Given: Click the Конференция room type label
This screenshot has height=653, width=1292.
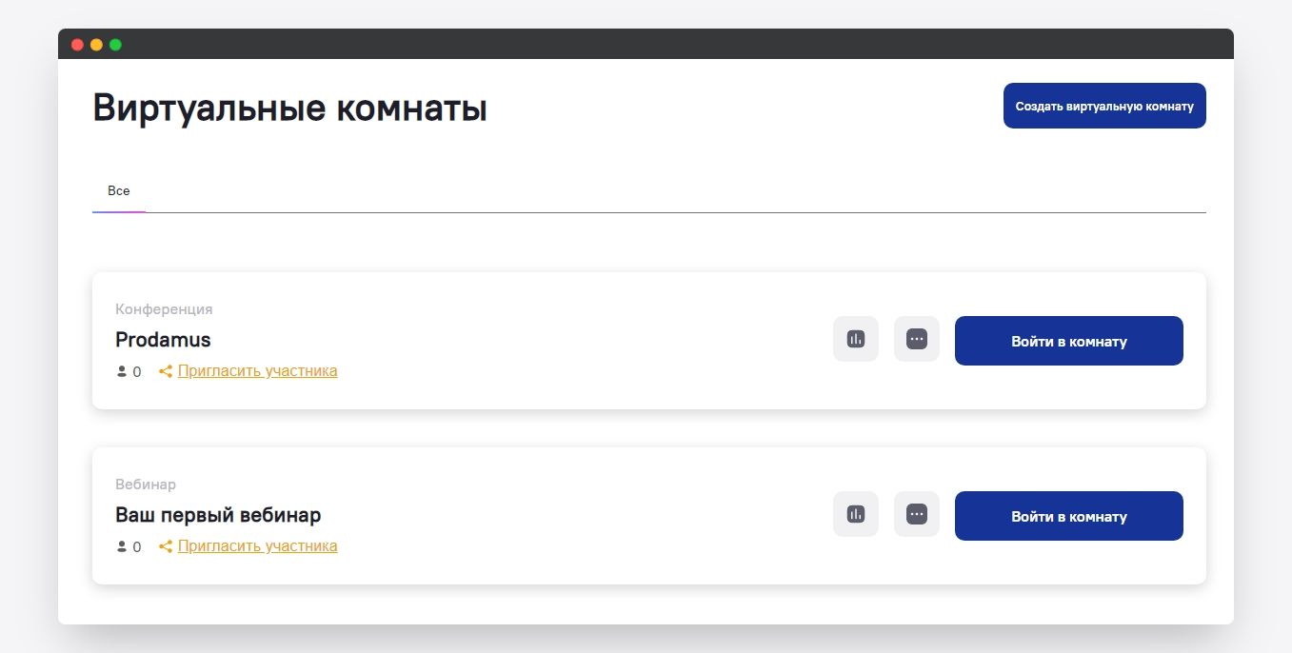Looking at the screenshot, I should [164, 309].
